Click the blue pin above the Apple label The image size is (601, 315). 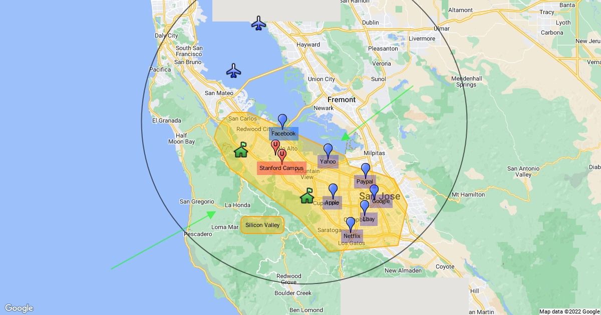click(333, 190)
